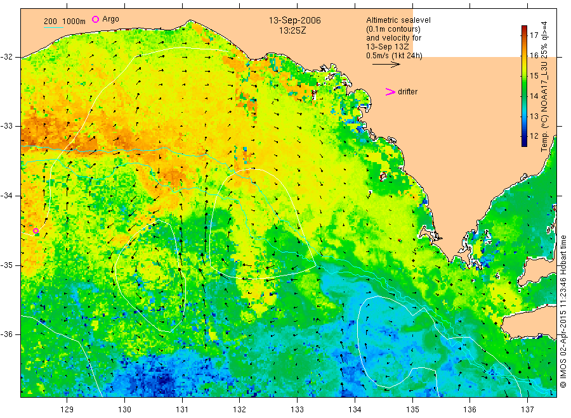Click the colorbar value 14
This screenshot has width=571, height=418.
click(x=534, y=96)
